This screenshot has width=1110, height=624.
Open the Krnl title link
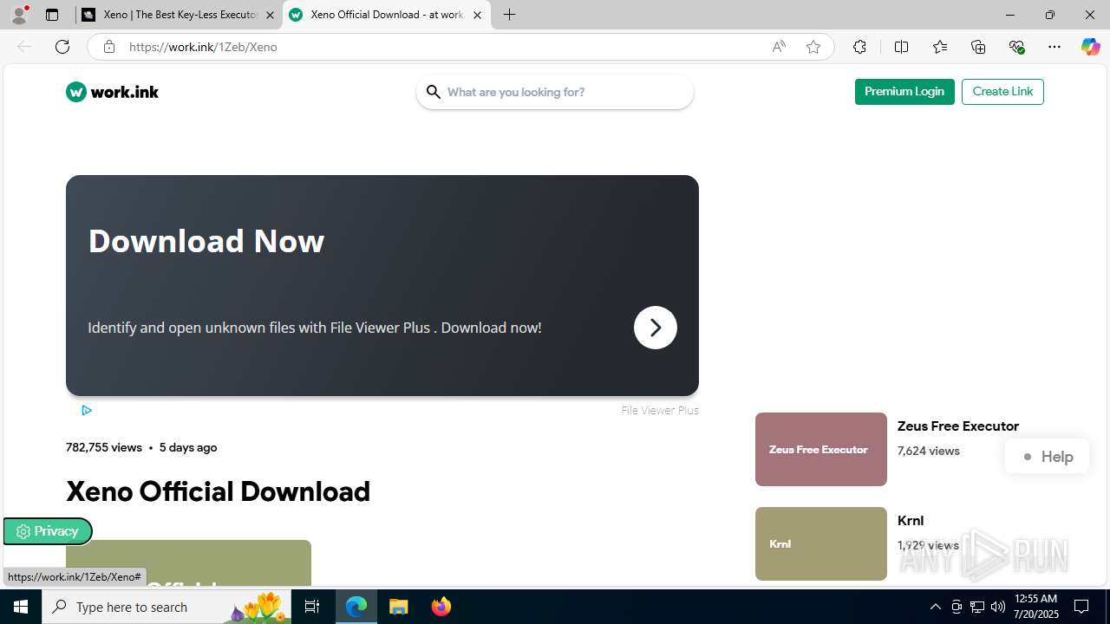point(911,521)
